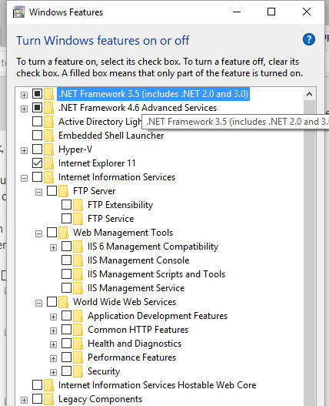Check the Application Development Features checkbox
This screenshot has height=406, width=329.
(66, 315)
